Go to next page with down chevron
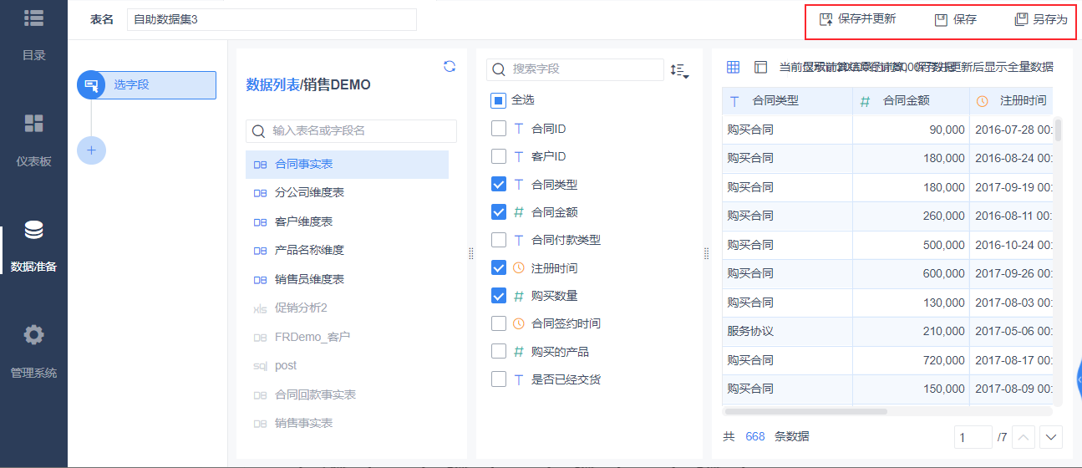 [x=1051, y=437]
